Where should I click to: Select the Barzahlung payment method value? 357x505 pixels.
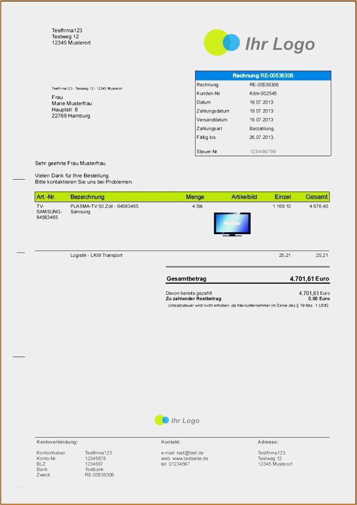coord(261,129)
